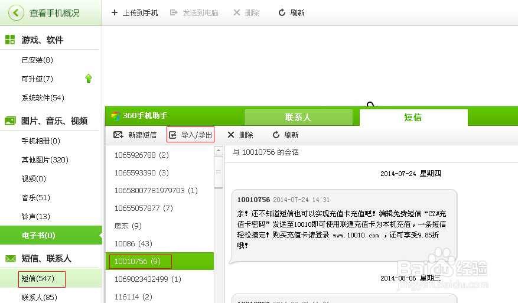Click the conversation list scrollbar thumb
The image size is (518, 303).
click(x=219, y=172)
